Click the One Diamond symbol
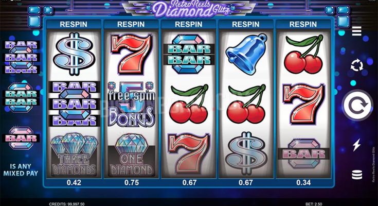This screenshot has height=206, width=378. (131, 155)
